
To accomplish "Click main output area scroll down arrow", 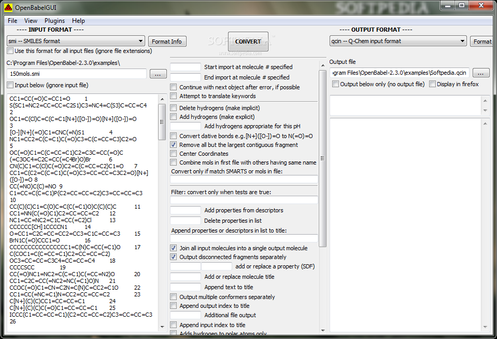I will pyautogui.click(x=485, y=327).
